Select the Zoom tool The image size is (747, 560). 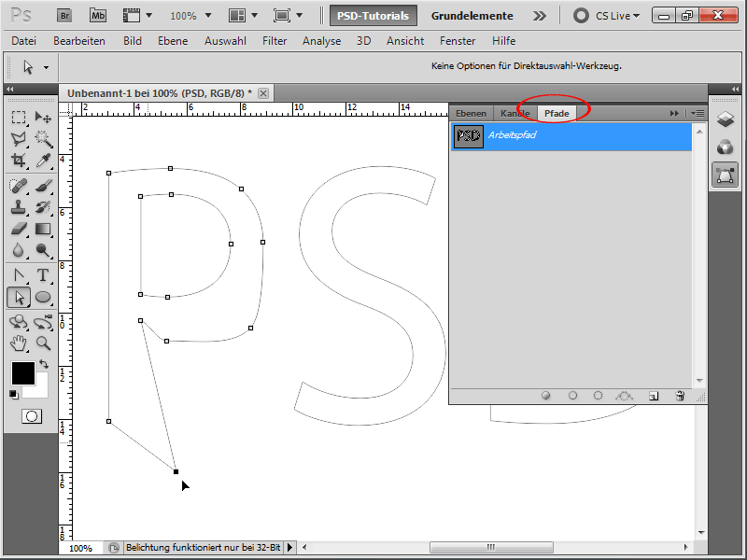[43, 343]
